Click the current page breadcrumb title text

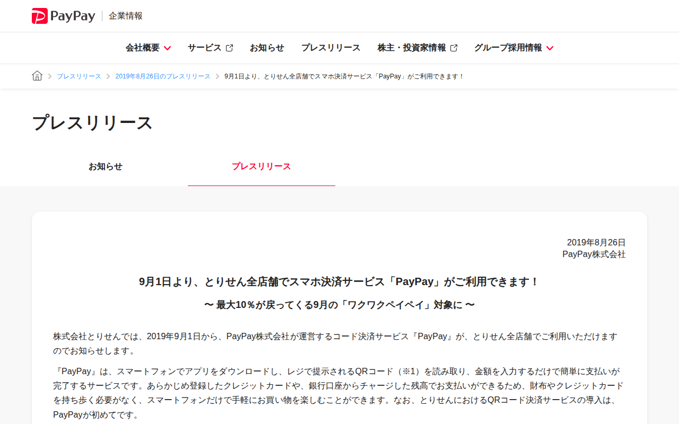pos(344,76)
